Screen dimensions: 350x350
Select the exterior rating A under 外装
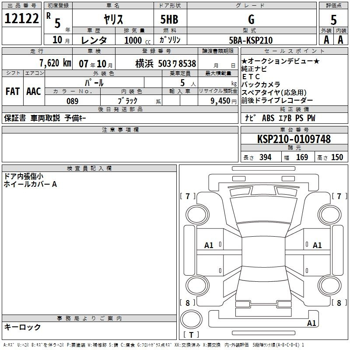pyautogui.click(x=326, y=40)
